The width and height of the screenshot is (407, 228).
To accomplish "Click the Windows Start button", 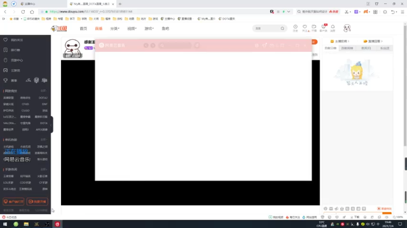I will [x=5, y=224].
